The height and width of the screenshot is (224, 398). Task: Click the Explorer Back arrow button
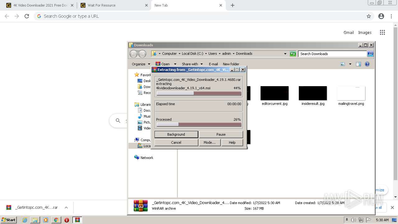[x=133, y=54]
